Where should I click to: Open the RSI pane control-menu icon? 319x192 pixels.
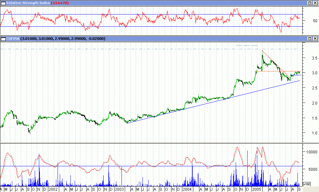tap(3, 3)
